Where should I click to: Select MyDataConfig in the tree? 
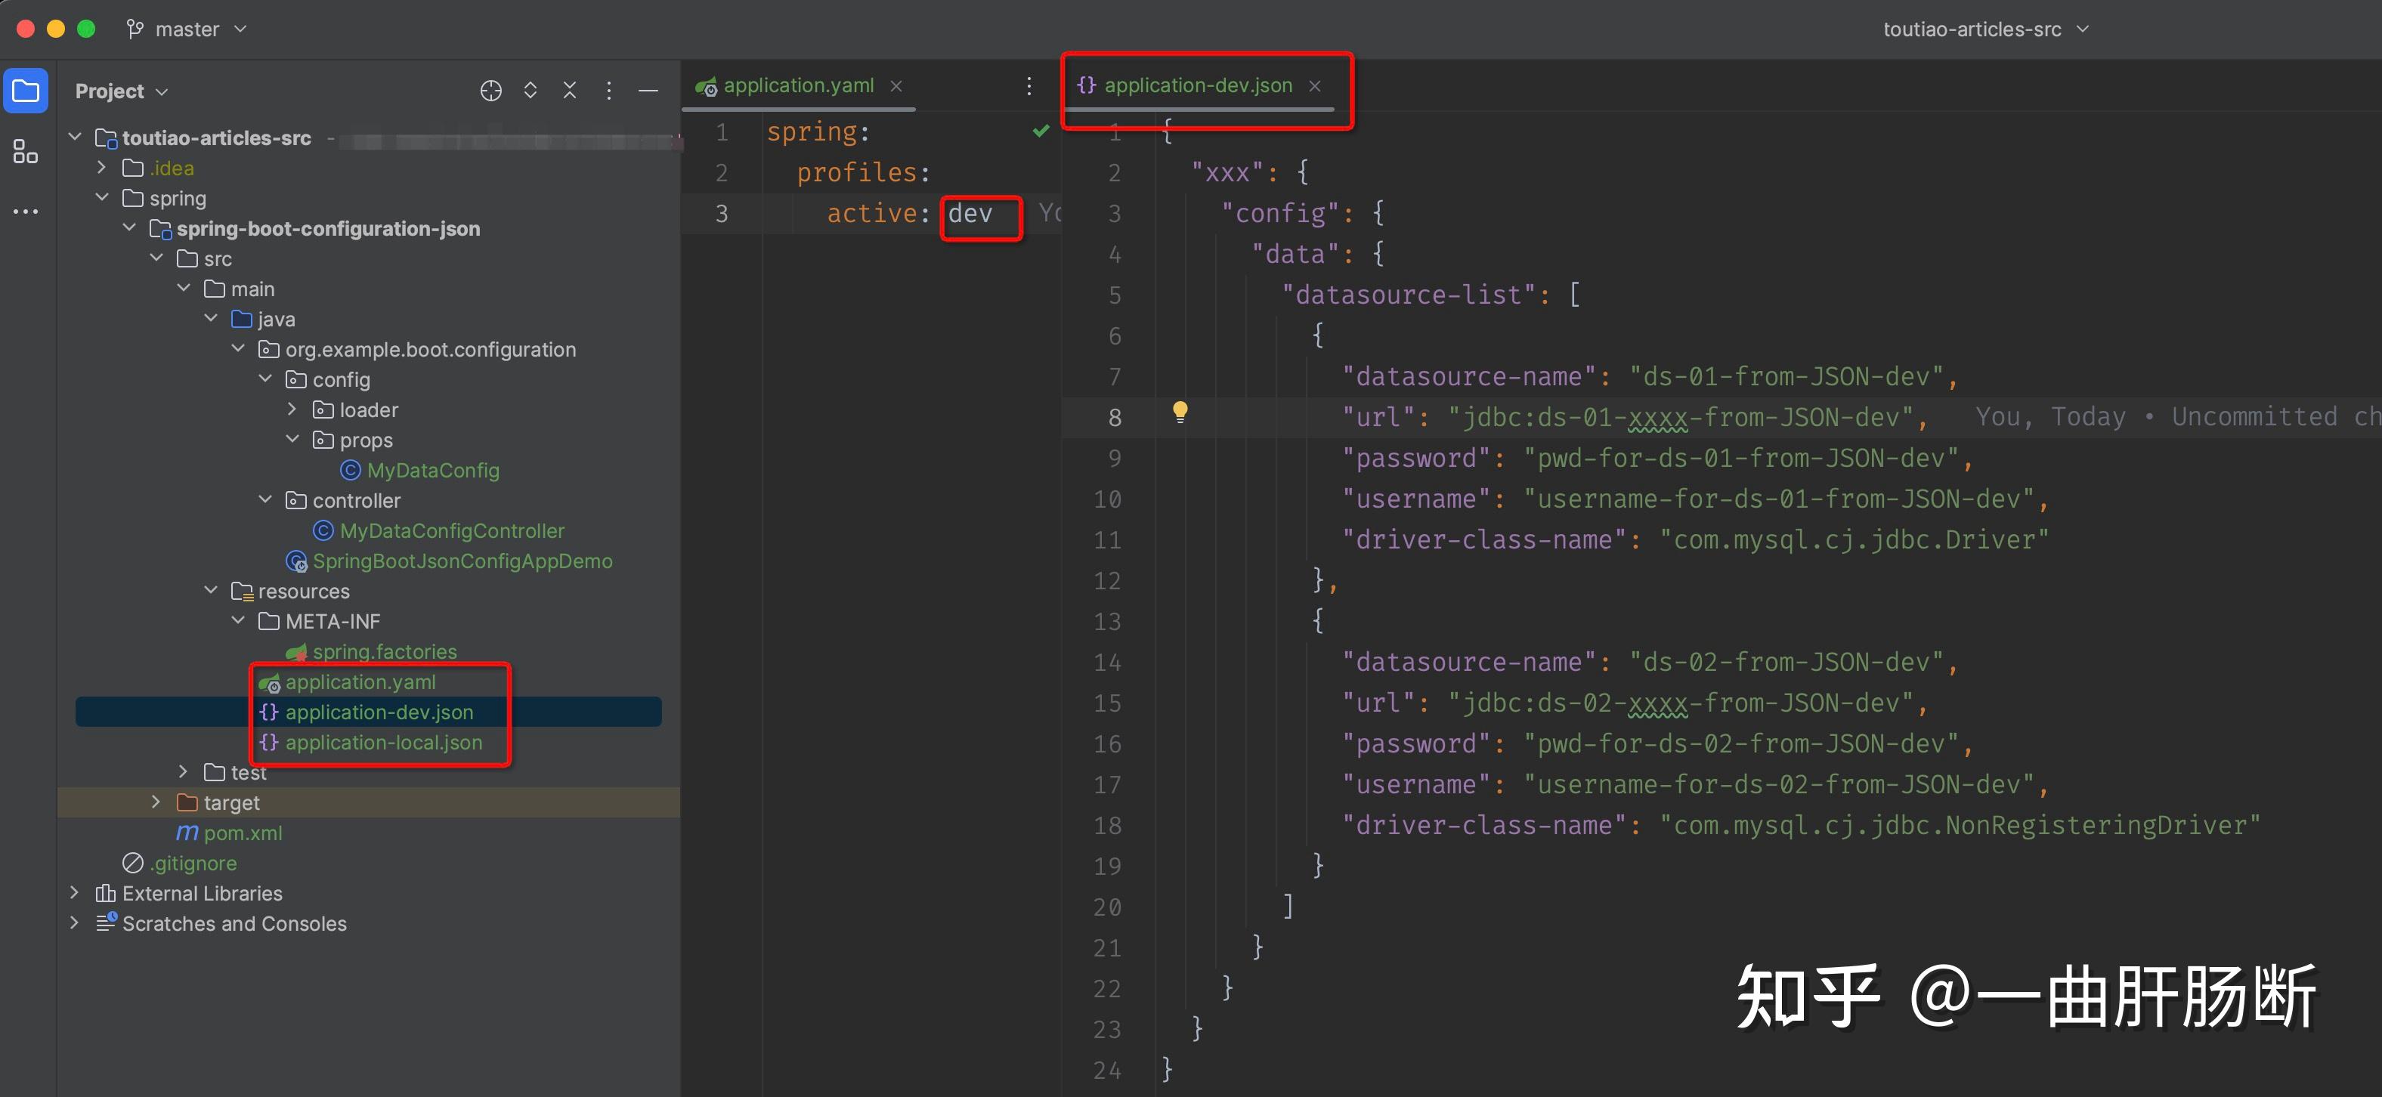[433, 471]
